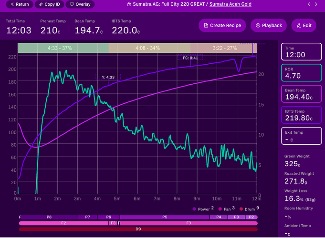Click the Edit button

(304, 26)
